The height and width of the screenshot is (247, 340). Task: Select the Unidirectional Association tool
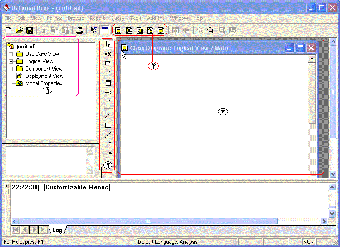click(108, 102)
